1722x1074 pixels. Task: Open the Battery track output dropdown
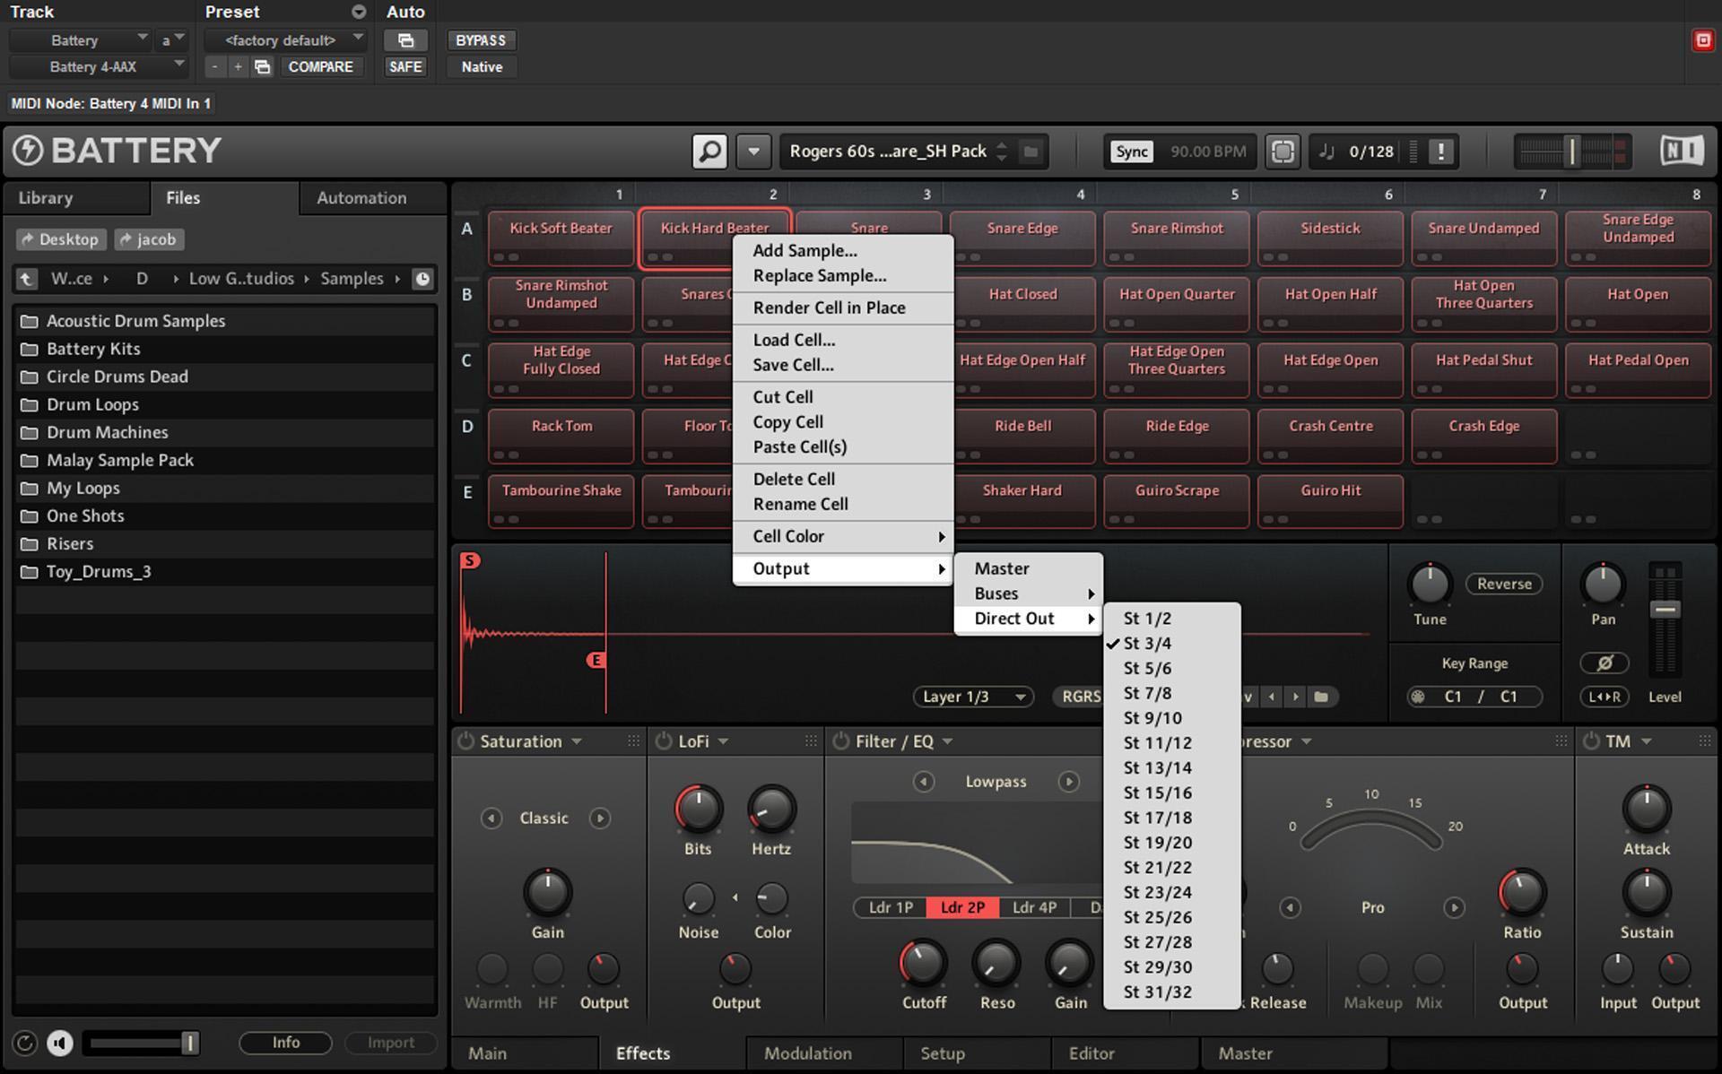[99, 39]
